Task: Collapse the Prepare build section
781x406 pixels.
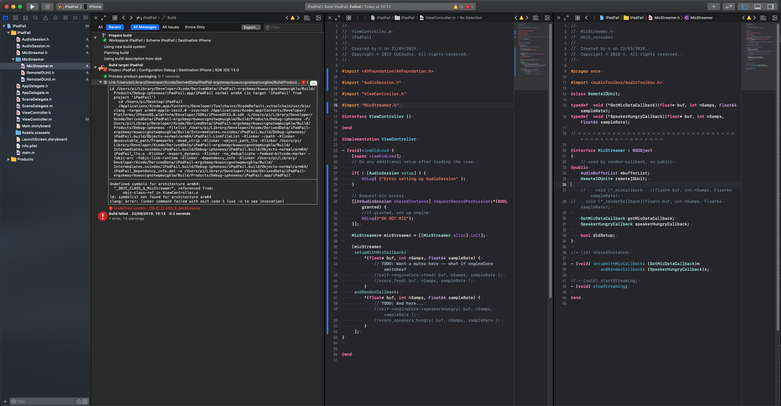Action: click(95, 38)
